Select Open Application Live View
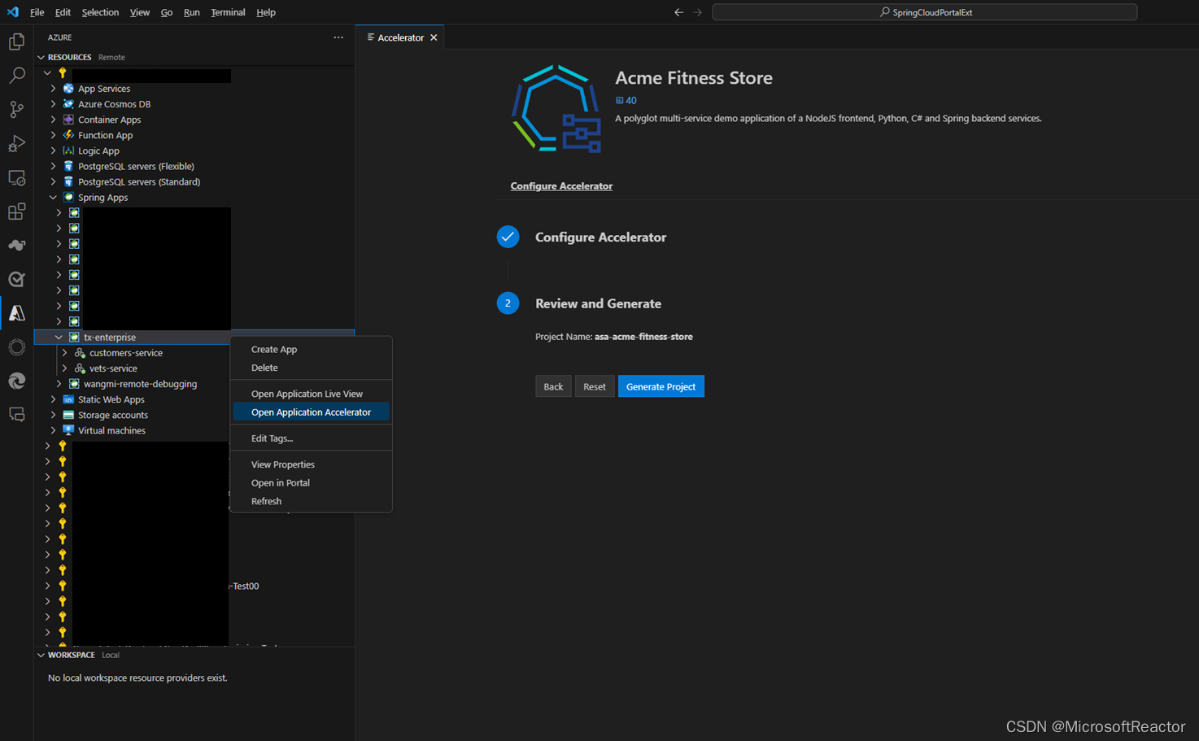 click(311, 394)
